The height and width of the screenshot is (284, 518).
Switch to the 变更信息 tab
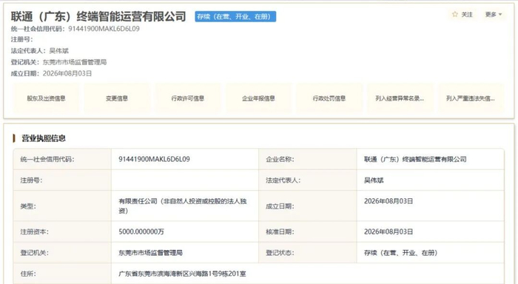pyautogui.click(x=117, y=98)
